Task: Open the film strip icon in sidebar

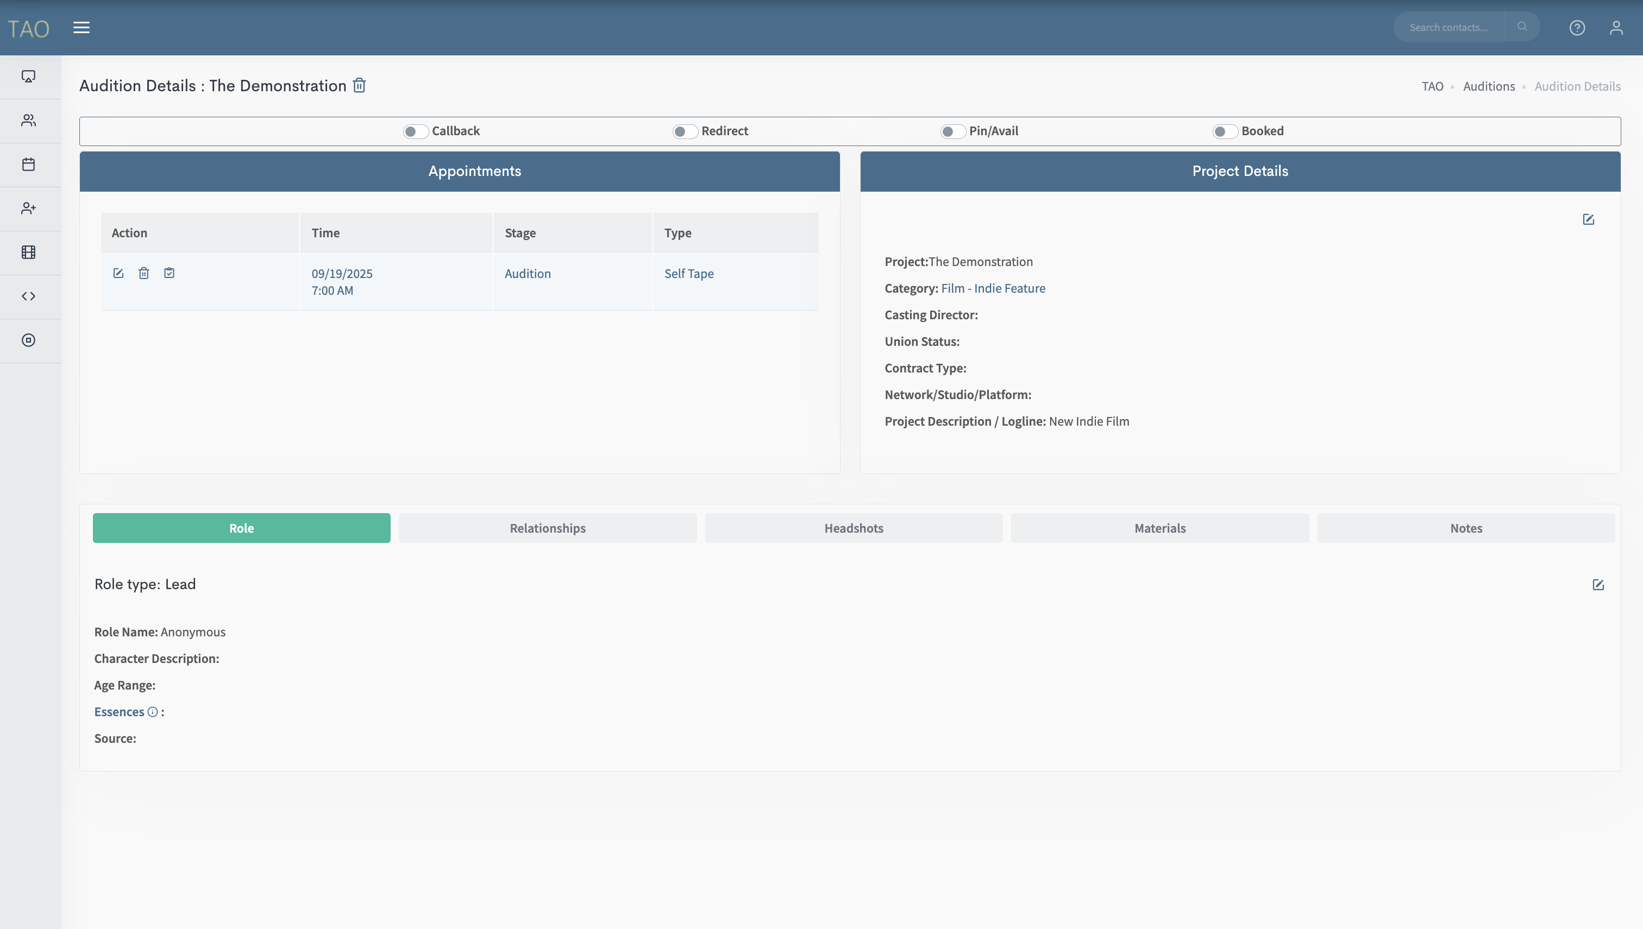Action: coord(29,252)
